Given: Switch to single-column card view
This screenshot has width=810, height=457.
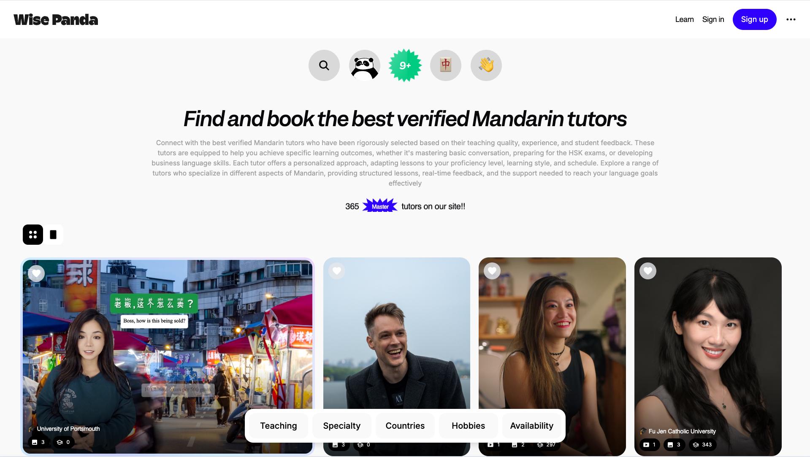Looking at the screenshot, I should (x=53, y=235).
